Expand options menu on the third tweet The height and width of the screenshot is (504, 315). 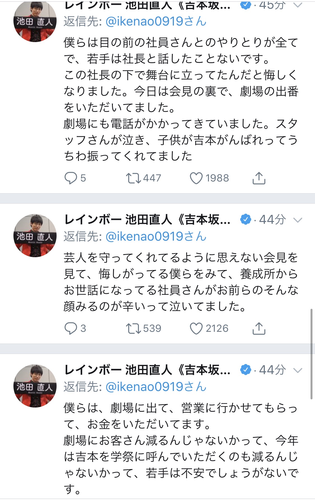click(298, 370)
